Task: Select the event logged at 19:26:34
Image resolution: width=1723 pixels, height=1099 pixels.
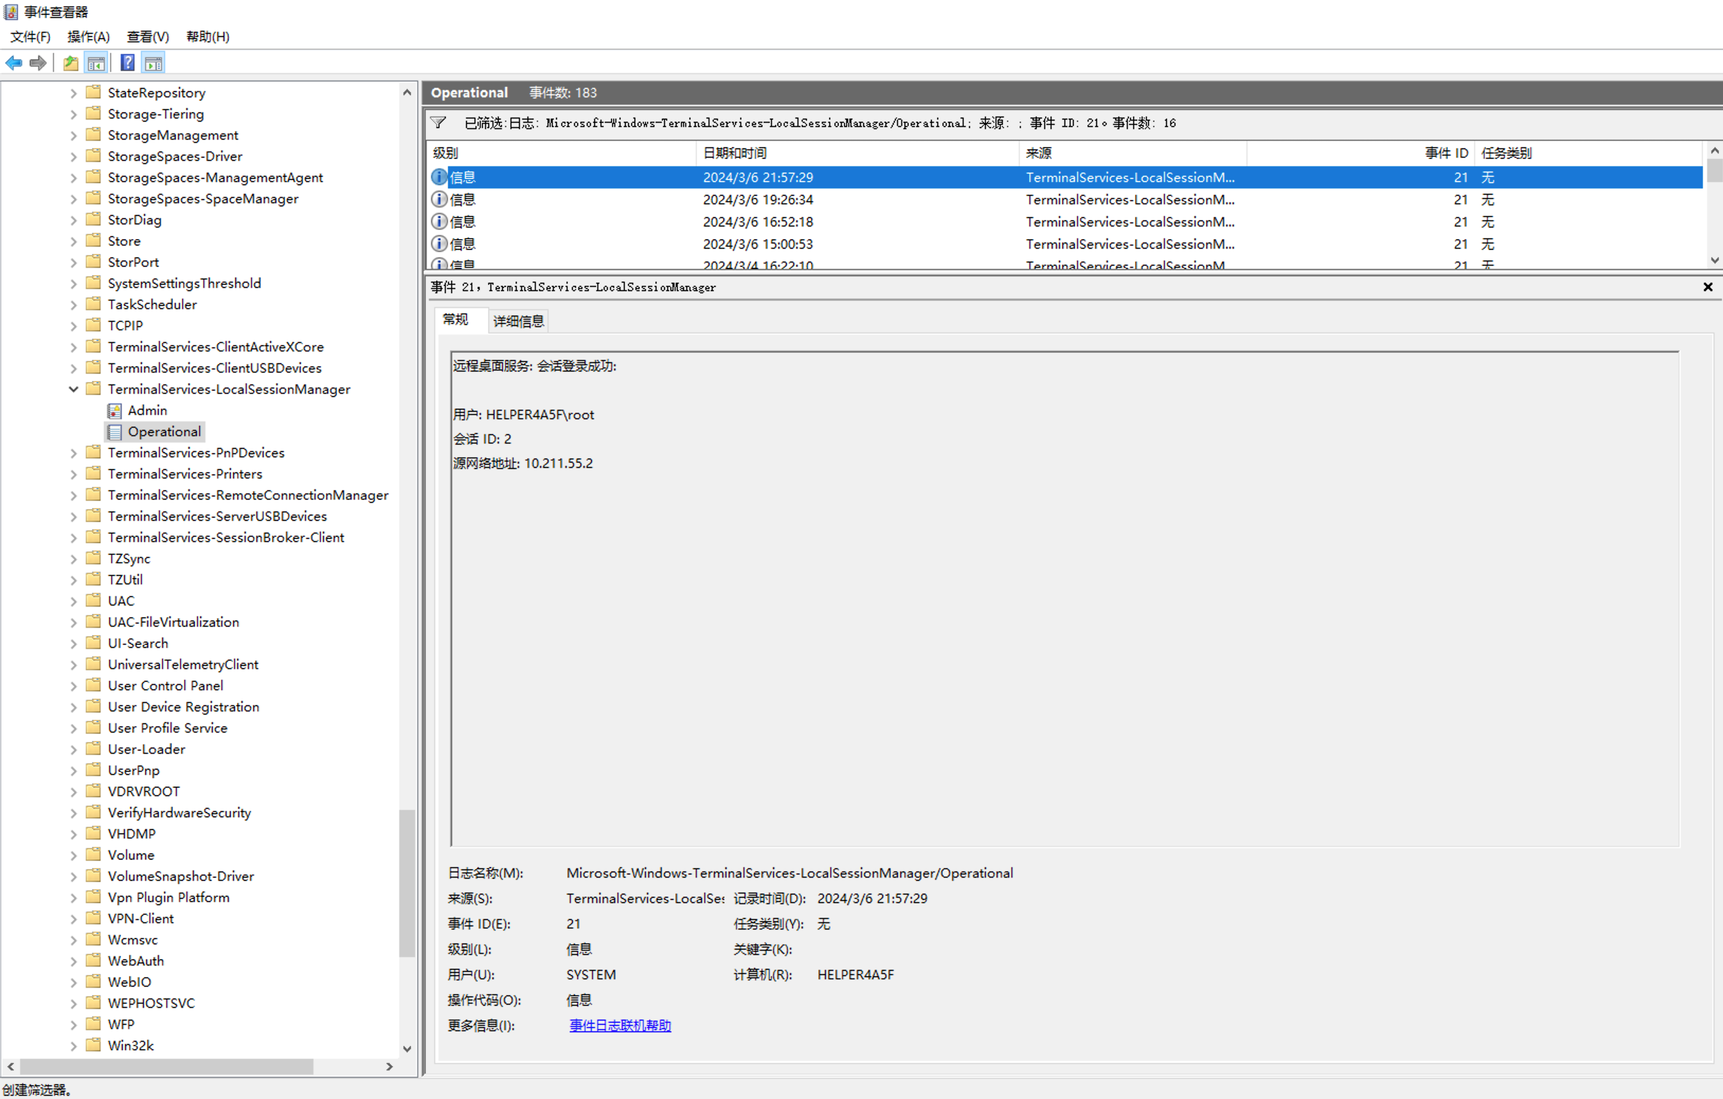Action: [758, 200]
